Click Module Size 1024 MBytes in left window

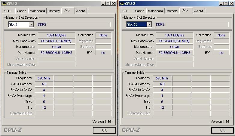coord(56,35)
